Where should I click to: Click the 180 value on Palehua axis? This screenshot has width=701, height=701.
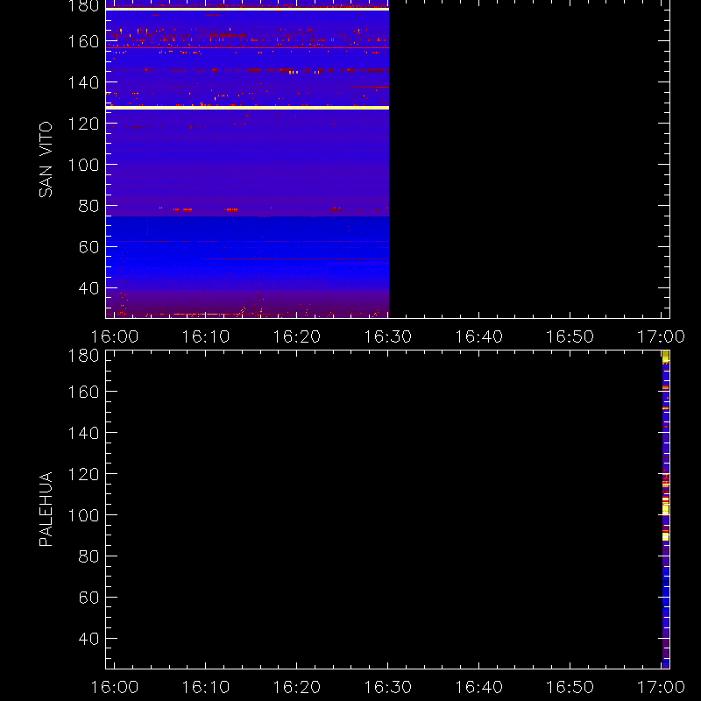tap(83, 356)
